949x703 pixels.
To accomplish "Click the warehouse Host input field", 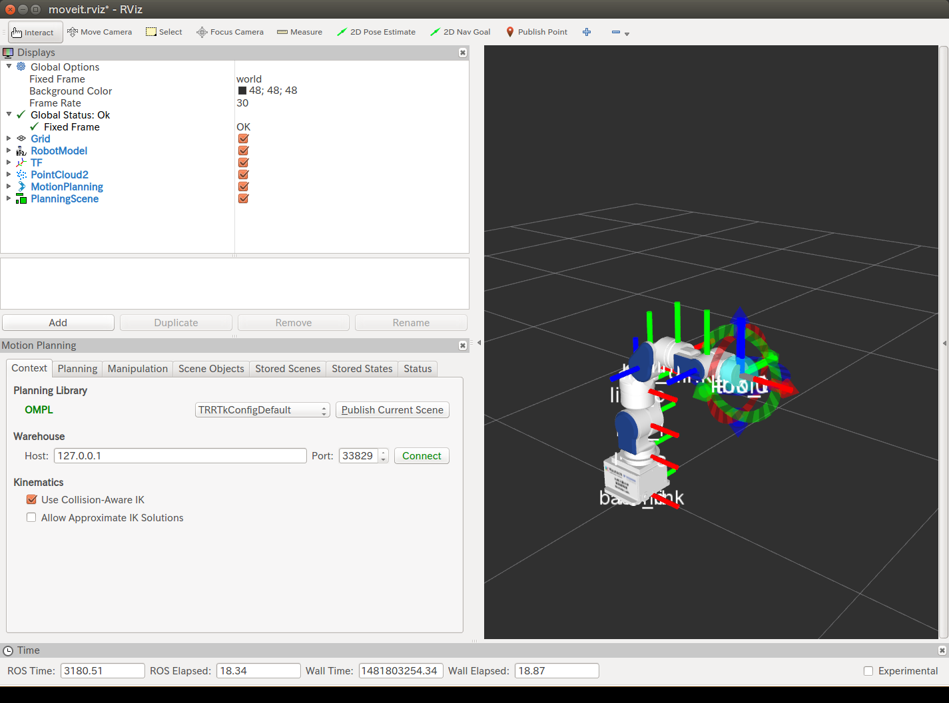I will pos(180,456).
